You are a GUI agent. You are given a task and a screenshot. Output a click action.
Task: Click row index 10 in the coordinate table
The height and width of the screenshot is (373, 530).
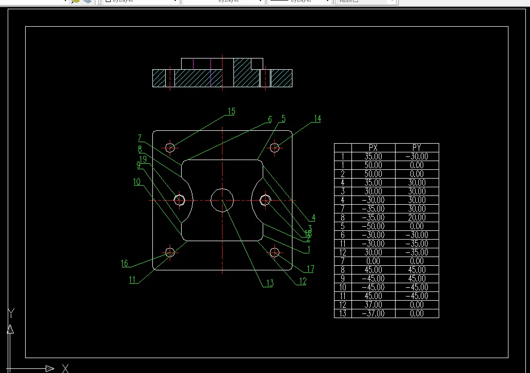343,287
